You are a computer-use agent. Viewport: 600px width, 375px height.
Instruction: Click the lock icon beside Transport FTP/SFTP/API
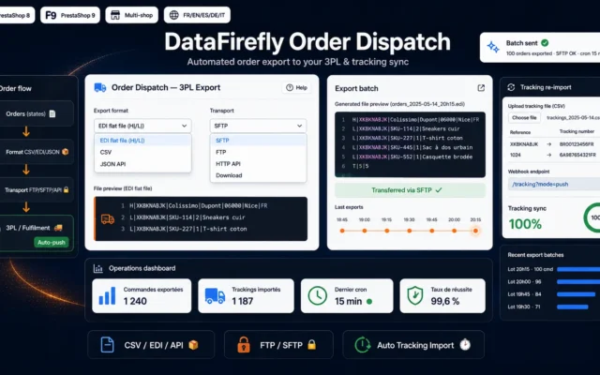pos(67,189)
